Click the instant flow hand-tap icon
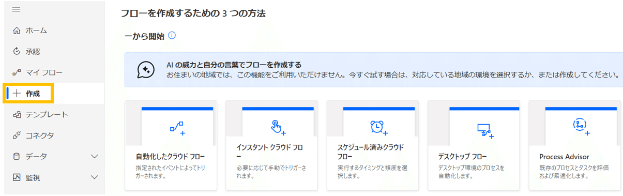 coord(278,127)
